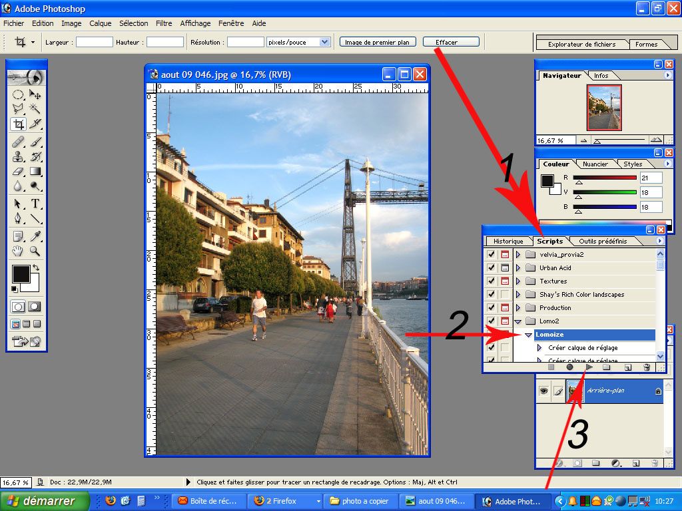Open the Windows démarrer menu

[x=45, y=501]
